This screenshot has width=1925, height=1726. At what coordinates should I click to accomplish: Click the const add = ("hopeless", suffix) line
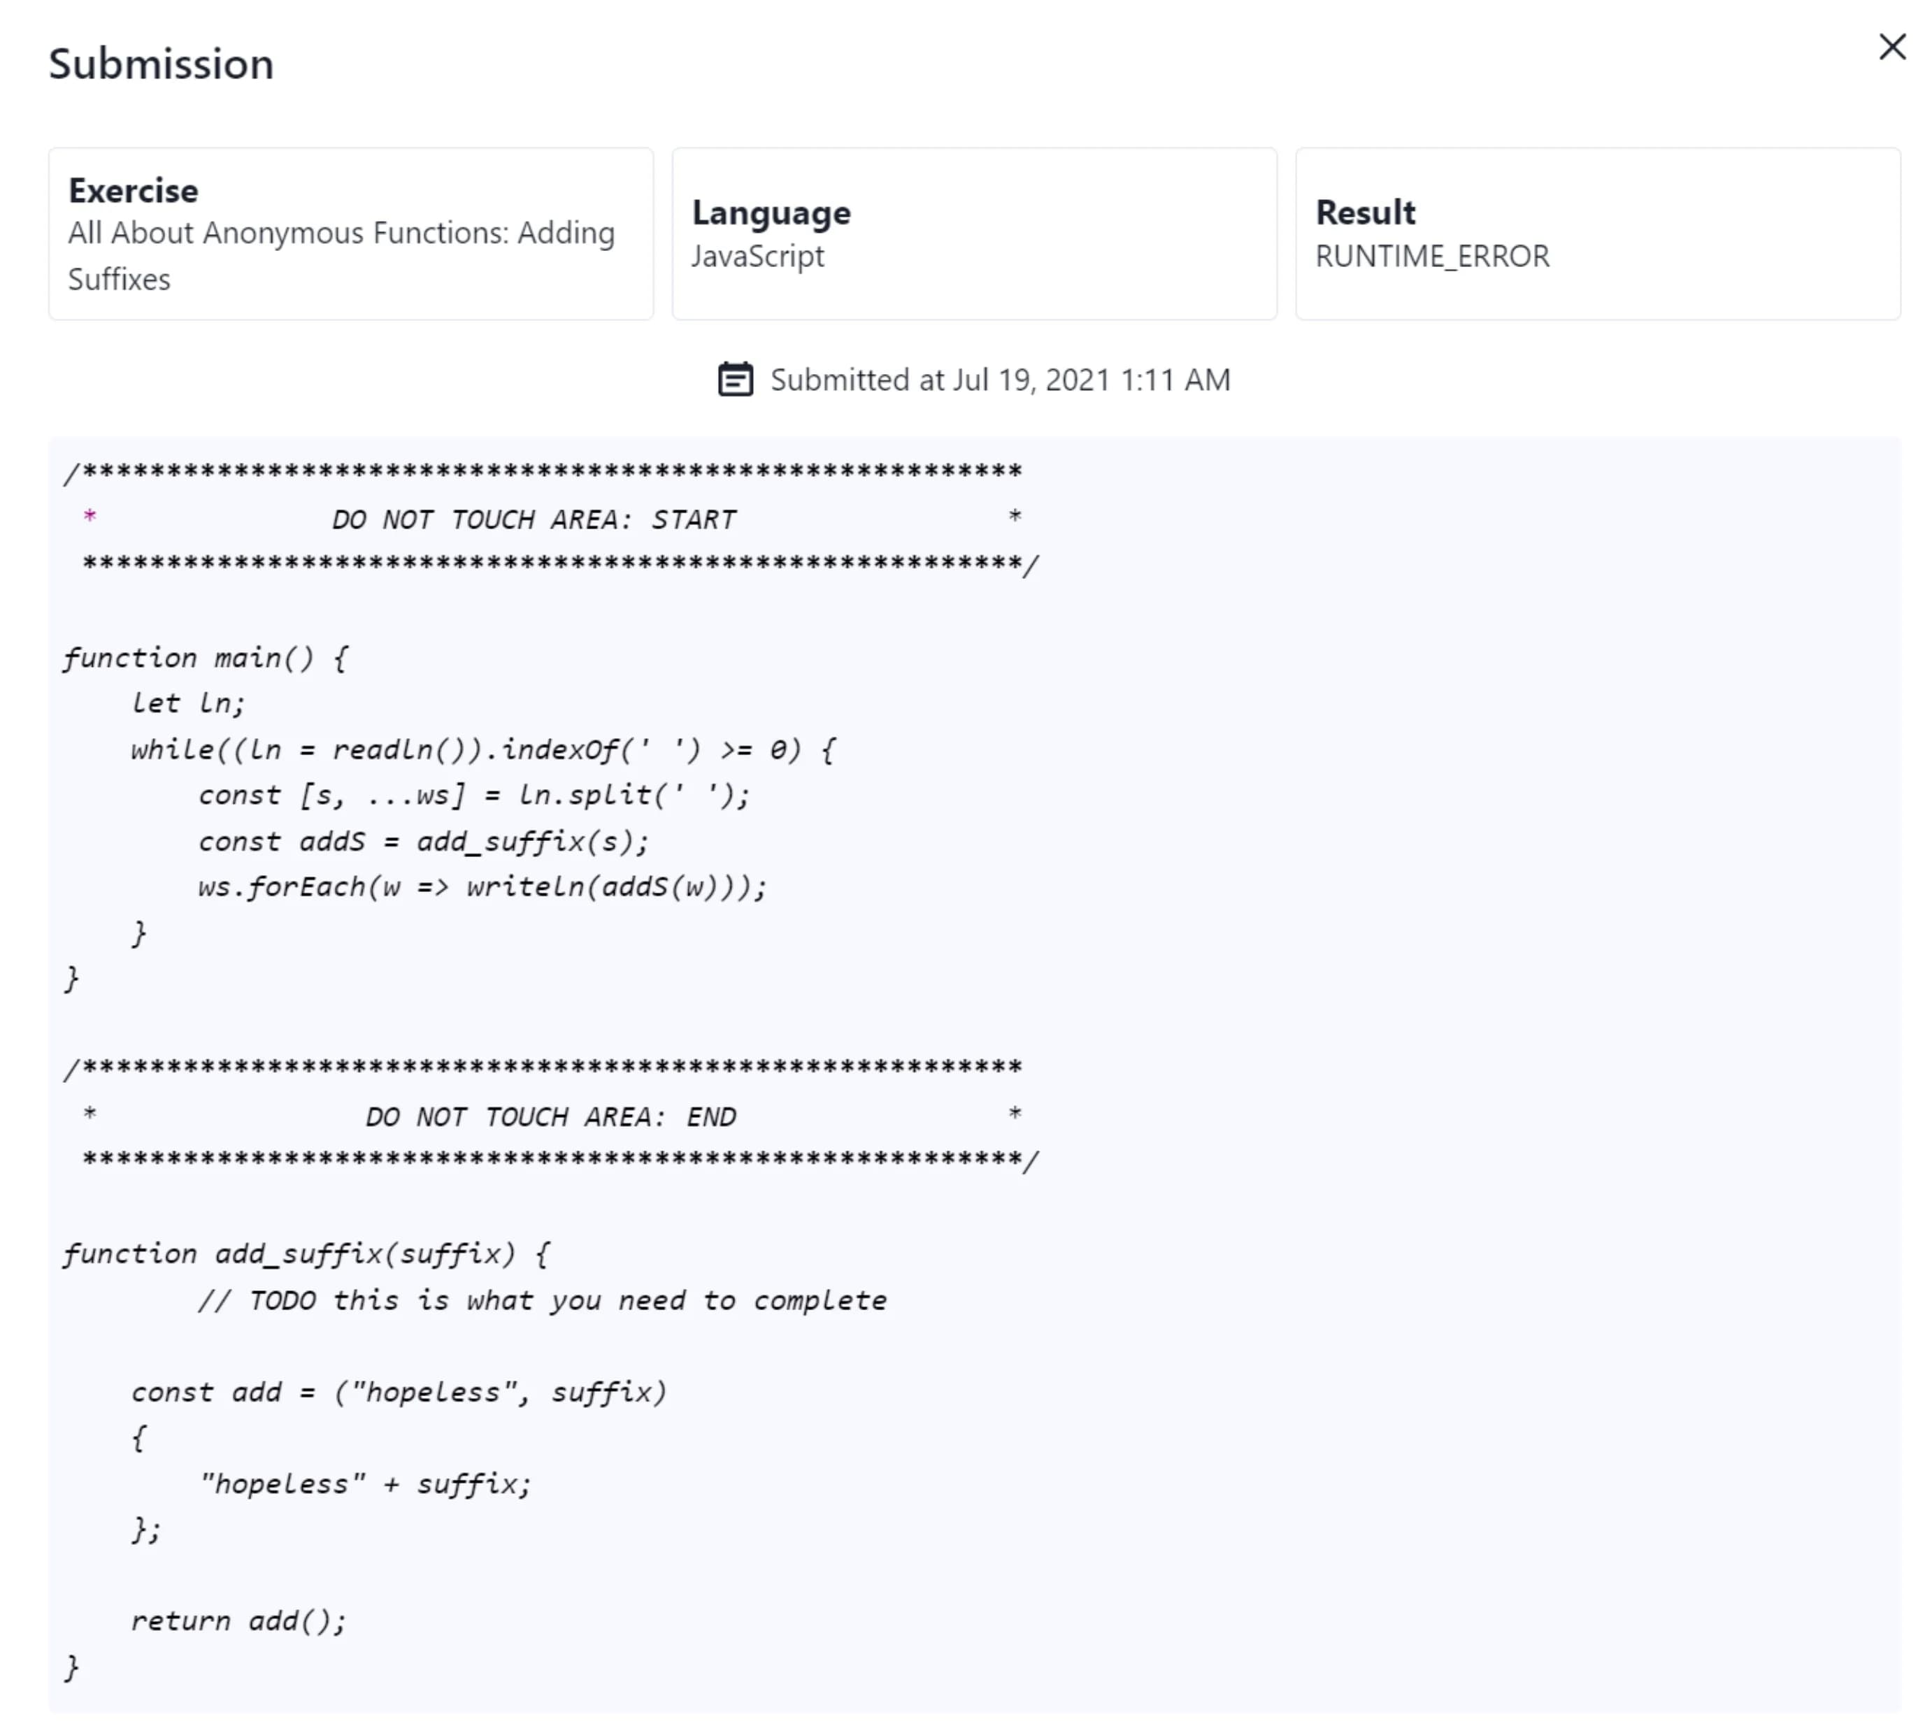(x=399, y=1392)
